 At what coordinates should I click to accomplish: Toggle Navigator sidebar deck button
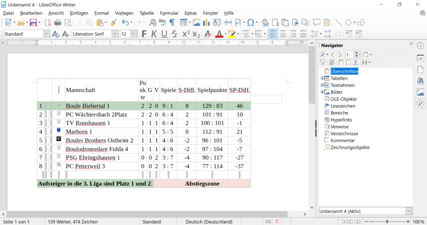click(420, 104)
